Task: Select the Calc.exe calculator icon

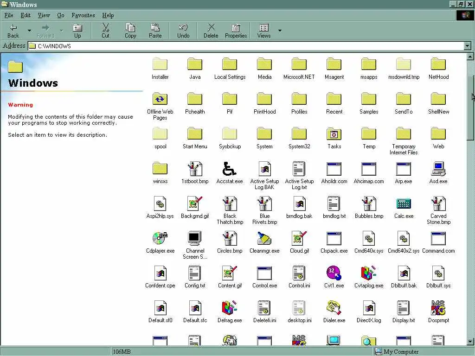Action: [x=404, y=204]
